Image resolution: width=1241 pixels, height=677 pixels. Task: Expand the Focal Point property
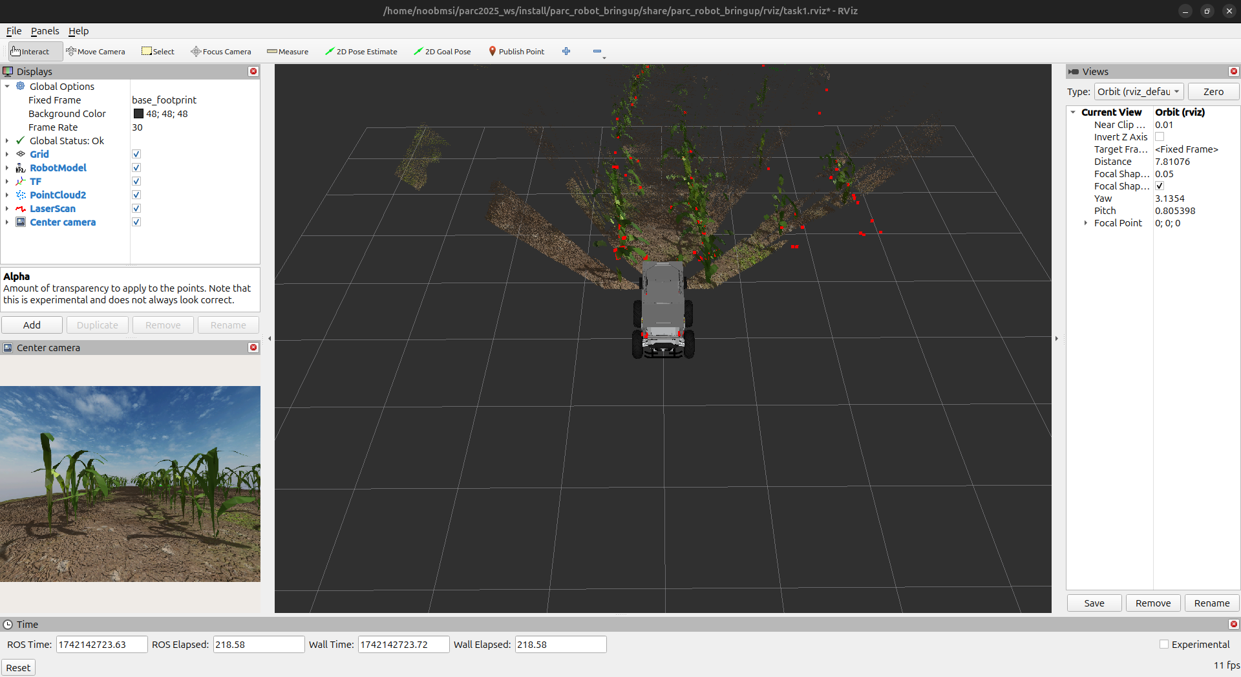[1086, 223]
